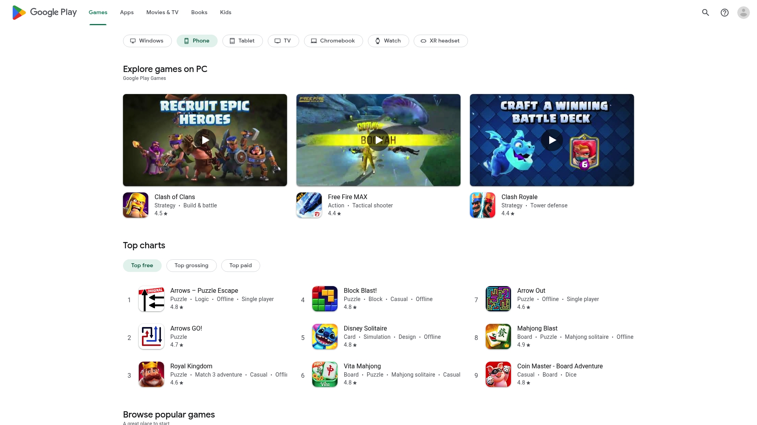Screen dimensions: 757x425
Task: Open the Disney Solitaire app icon
Action: (x=325, y=336)
